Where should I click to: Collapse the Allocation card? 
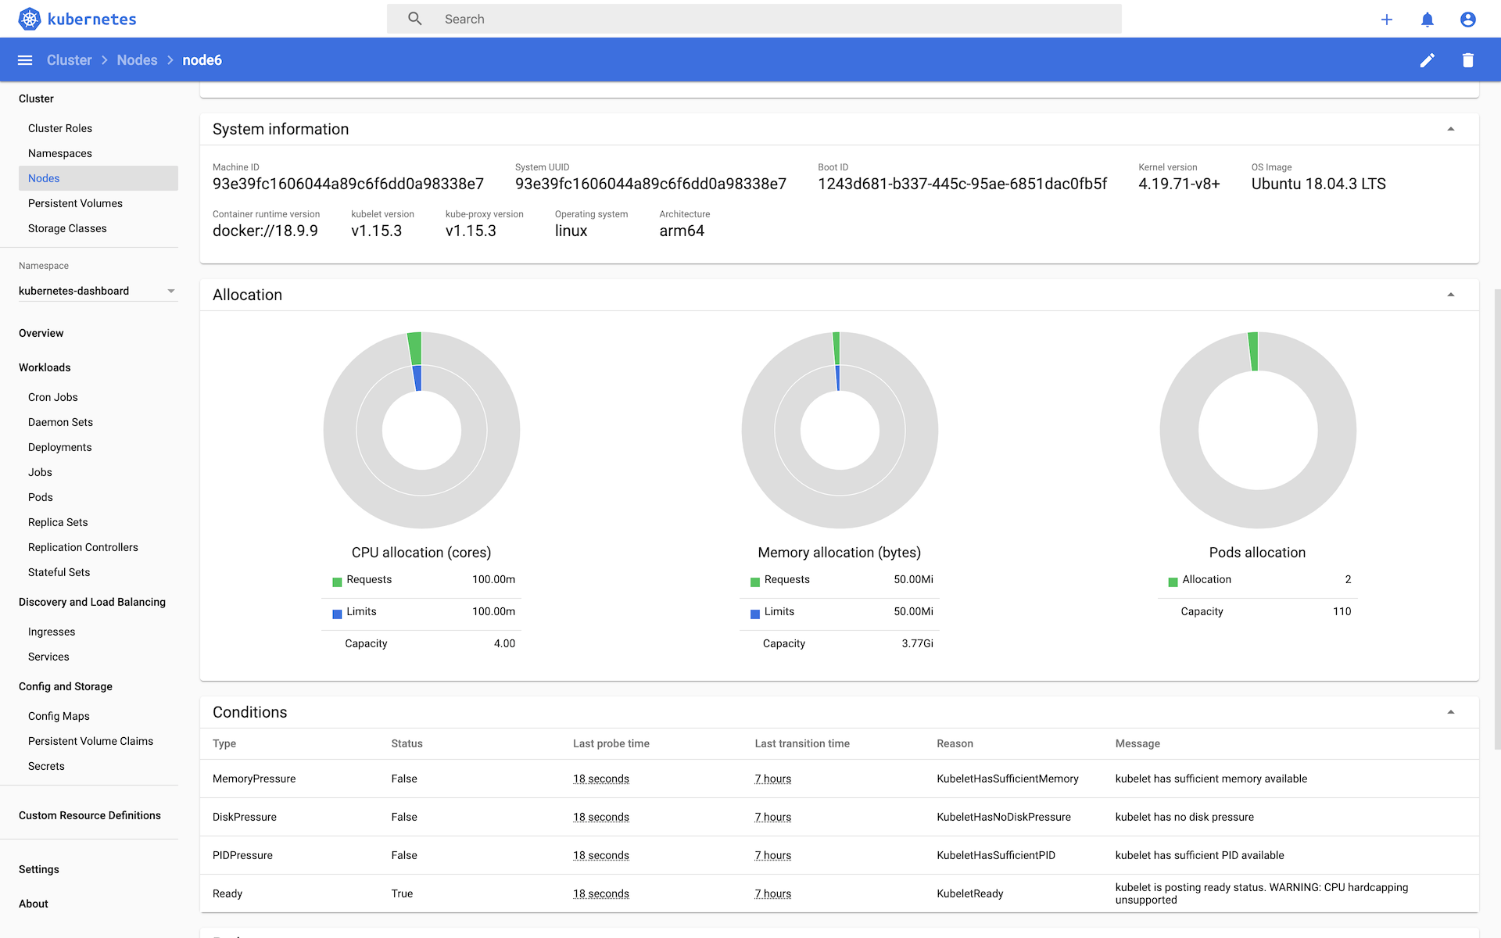coord(1450,295)
